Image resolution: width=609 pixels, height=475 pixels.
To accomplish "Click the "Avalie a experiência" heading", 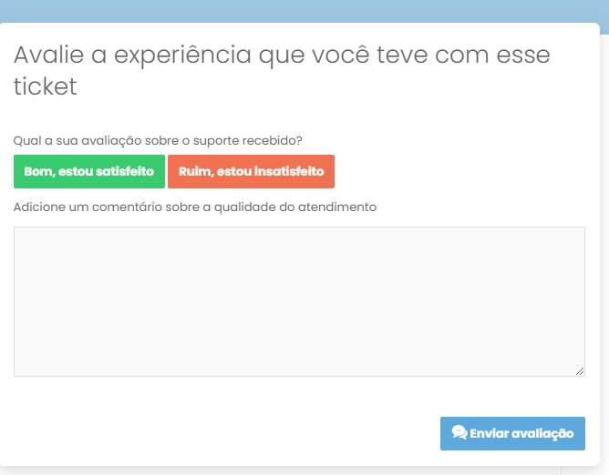I will point(282,70).
